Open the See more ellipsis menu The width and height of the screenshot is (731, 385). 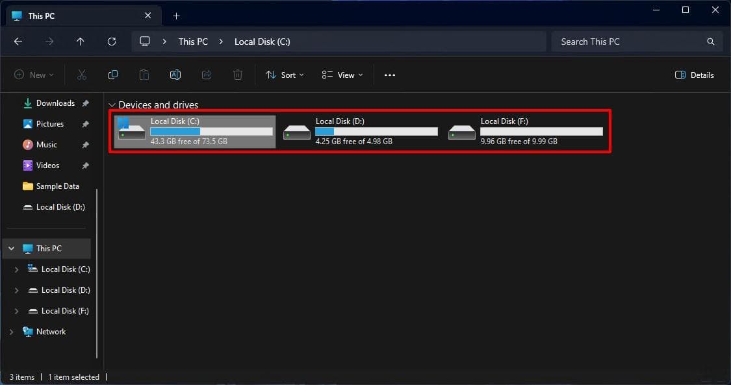390,75
